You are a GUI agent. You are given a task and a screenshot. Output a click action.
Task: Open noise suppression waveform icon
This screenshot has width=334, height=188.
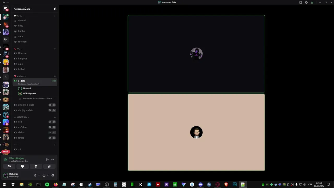(47, 160)
